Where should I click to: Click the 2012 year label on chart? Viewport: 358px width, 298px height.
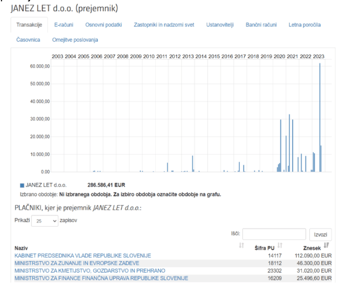tap(175, 56)
